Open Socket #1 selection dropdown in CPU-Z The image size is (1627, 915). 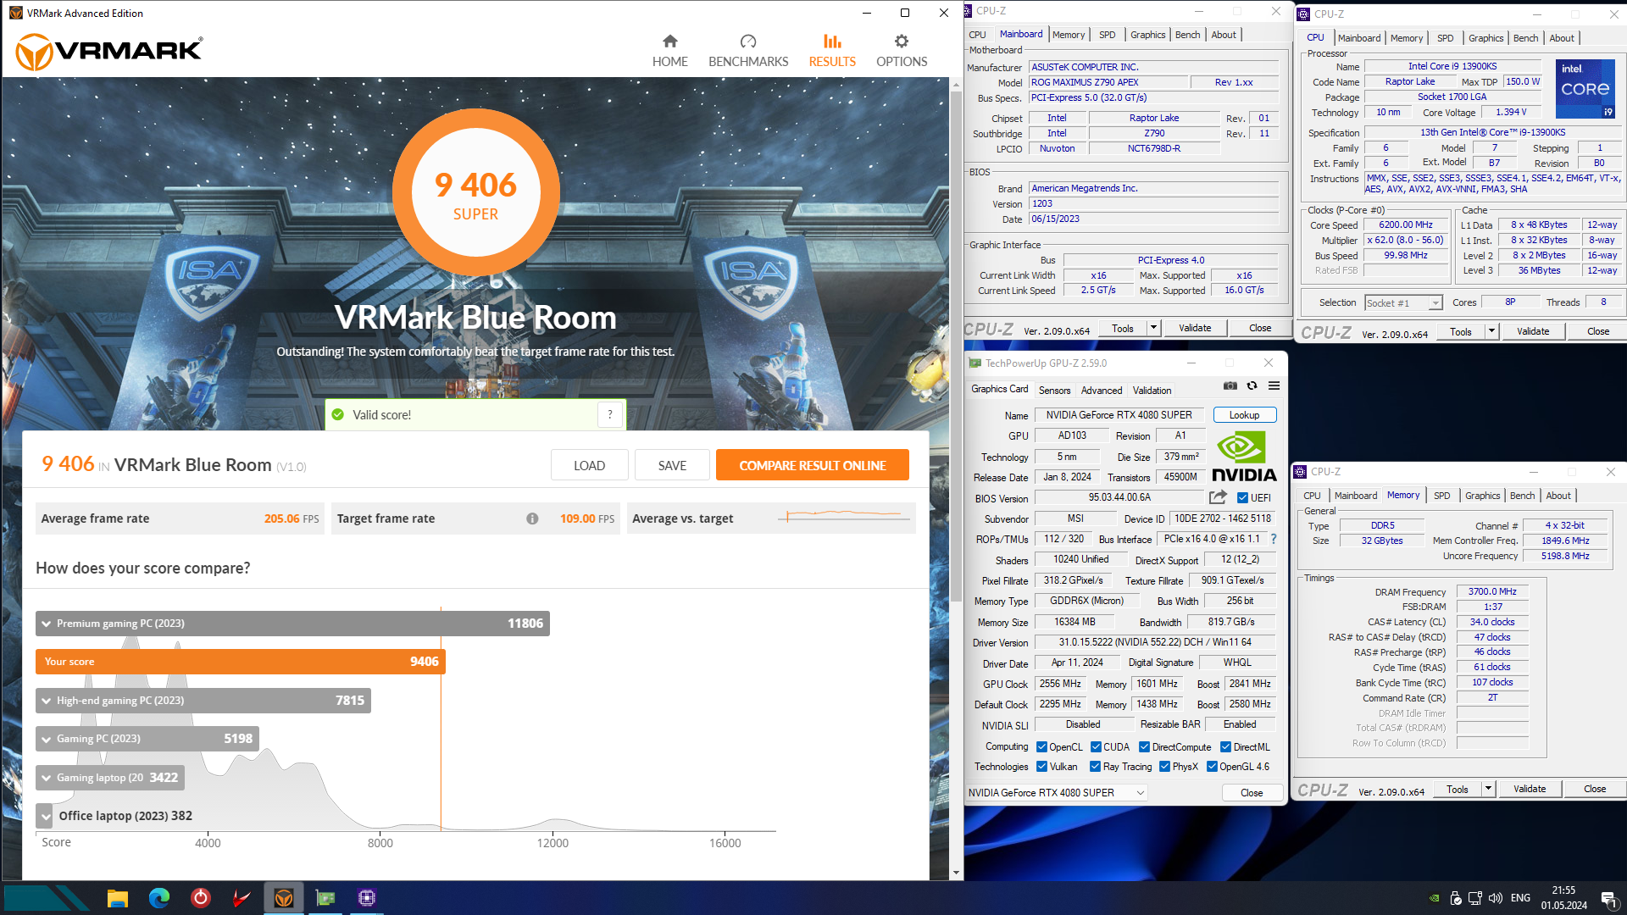pyautogui.click(x=1435, y=302)
